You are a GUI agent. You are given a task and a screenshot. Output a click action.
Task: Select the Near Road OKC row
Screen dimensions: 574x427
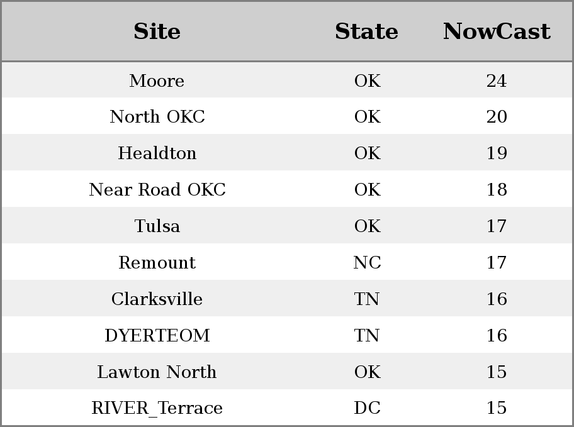[287, 189]
